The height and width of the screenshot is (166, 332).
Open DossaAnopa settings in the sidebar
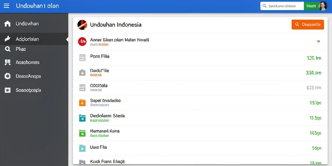tap(34, 76)
